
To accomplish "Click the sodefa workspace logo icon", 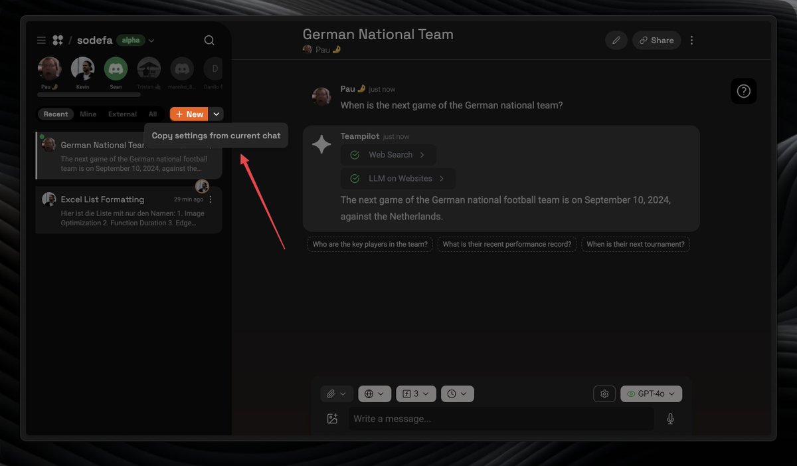I will tap(58, 40).
